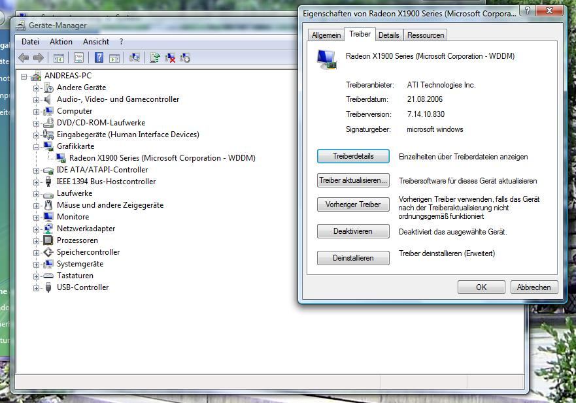Expand the Systemgeräte node
The image size is (576, 403).
coord(36,265)
